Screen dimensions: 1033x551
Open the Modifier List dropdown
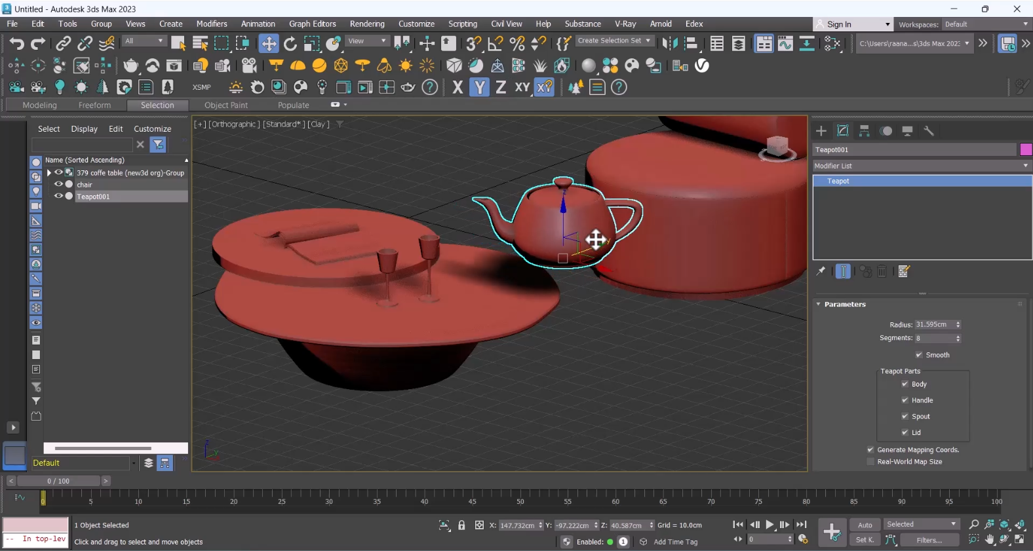point(922,166)
